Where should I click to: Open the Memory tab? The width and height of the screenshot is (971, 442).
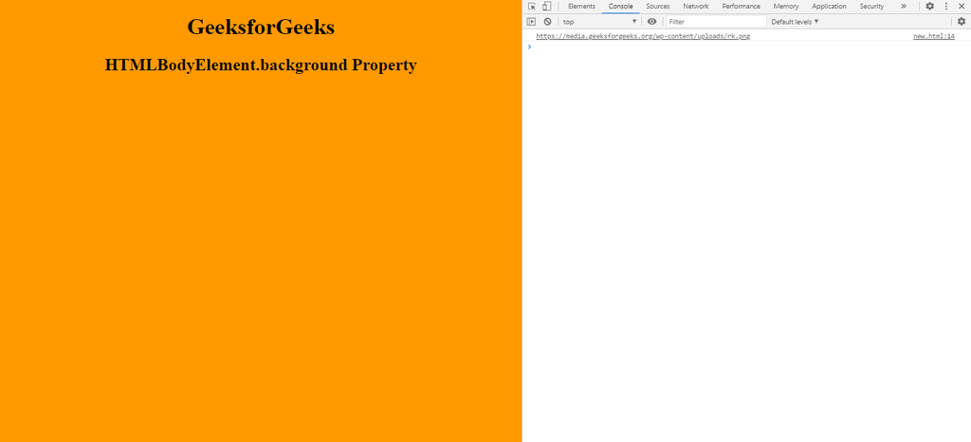click(786, 7)
